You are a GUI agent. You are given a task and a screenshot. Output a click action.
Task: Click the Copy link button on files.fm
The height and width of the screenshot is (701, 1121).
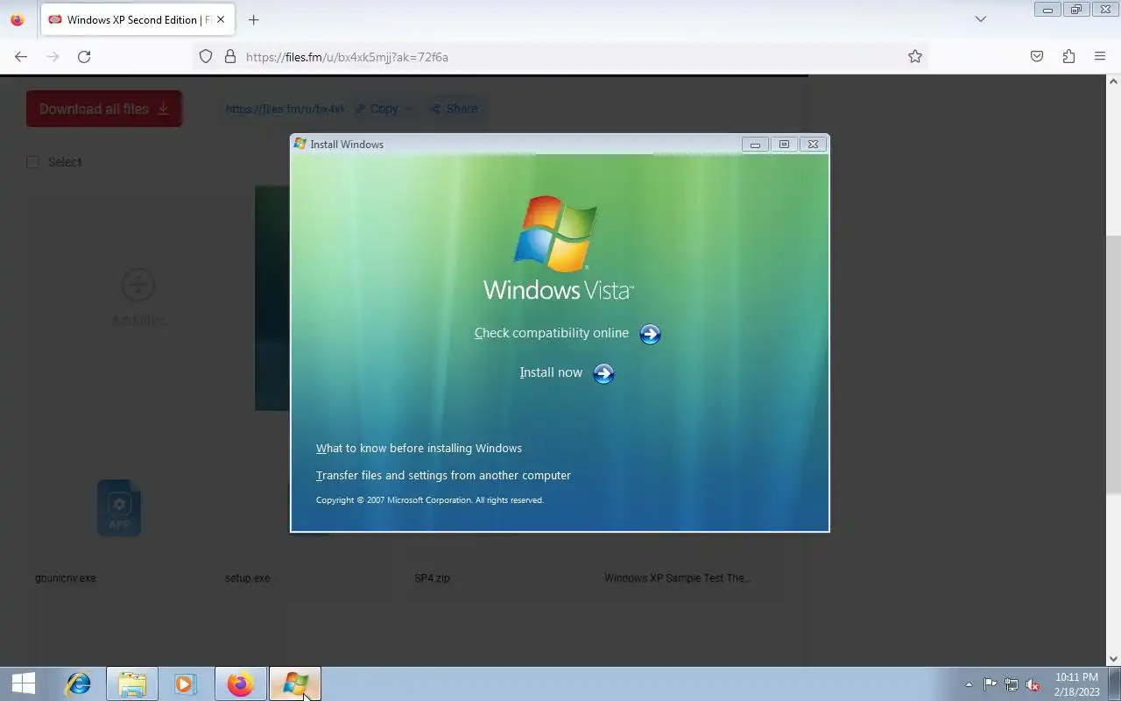coord(384,109)
